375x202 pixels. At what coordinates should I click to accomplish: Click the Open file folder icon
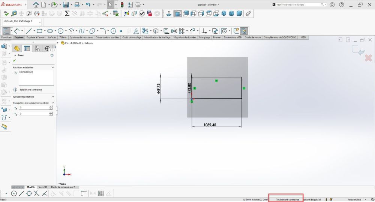tap(54, 4)
